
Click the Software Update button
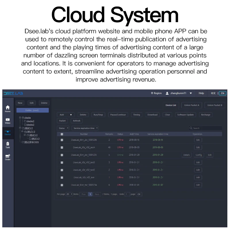pos(185,115)
